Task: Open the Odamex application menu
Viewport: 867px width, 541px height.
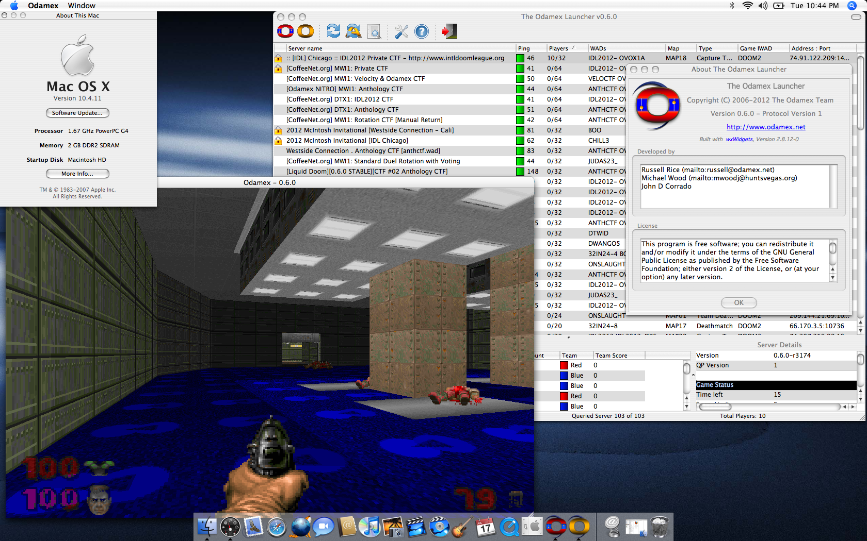Action: click(43, 6)
